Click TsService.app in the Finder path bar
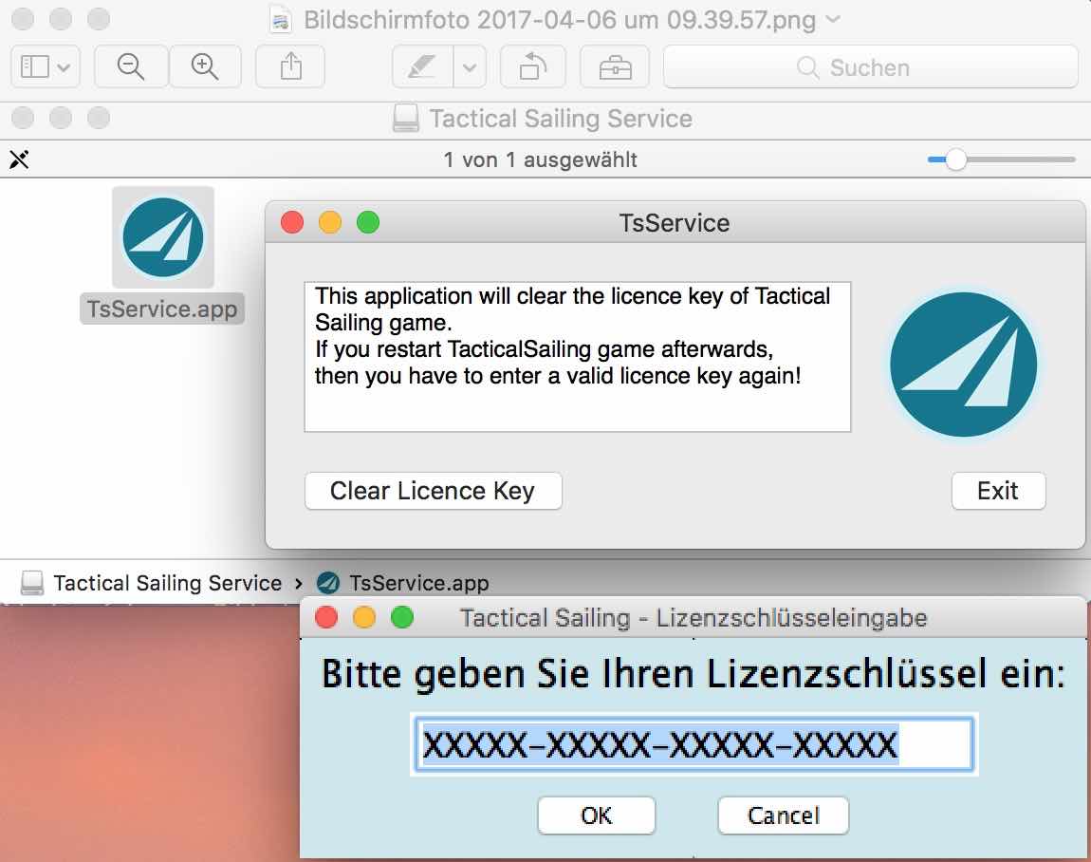This screenshot has height=862, width=1091. tap(419, 583)
